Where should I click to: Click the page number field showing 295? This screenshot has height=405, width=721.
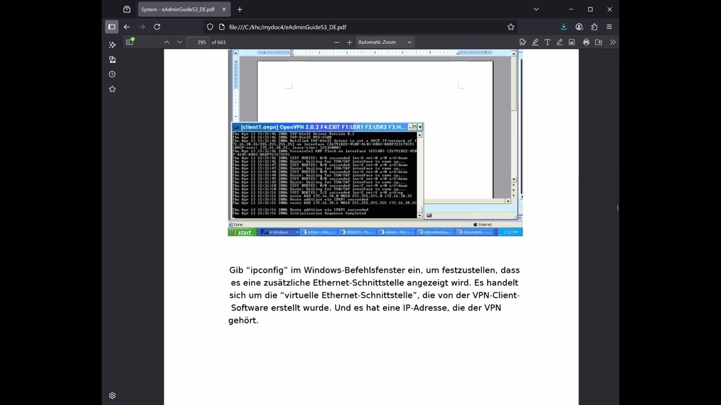click(x=198, y=42)
